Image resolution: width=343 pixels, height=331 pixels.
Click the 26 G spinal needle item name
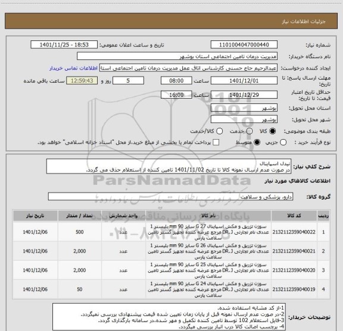pyautogui.click(x=208, y=251)
